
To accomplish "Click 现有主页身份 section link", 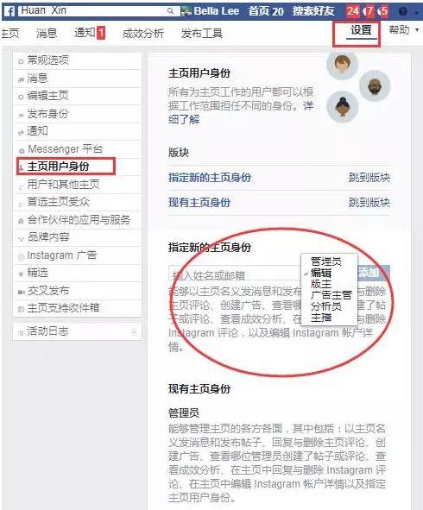I will tap(199, 202).
